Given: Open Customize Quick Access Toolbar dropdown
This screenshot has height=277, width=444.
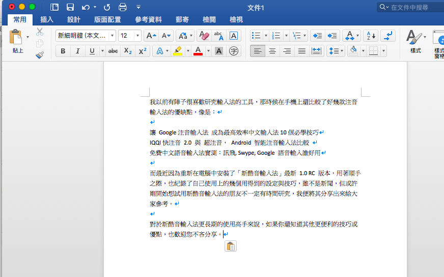Looking at the screenshot, I should 138,7.
